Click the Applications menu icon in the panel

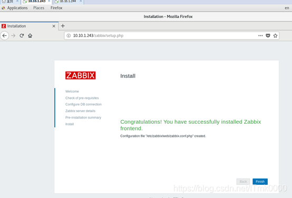click(x=3, y=8)
